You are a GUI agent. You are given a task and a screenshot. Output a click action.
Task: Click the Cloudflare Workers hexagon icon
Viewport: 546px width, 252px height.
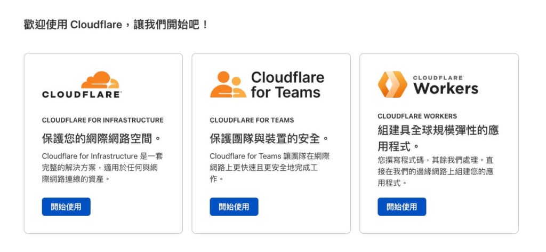(x=392, y=84)
